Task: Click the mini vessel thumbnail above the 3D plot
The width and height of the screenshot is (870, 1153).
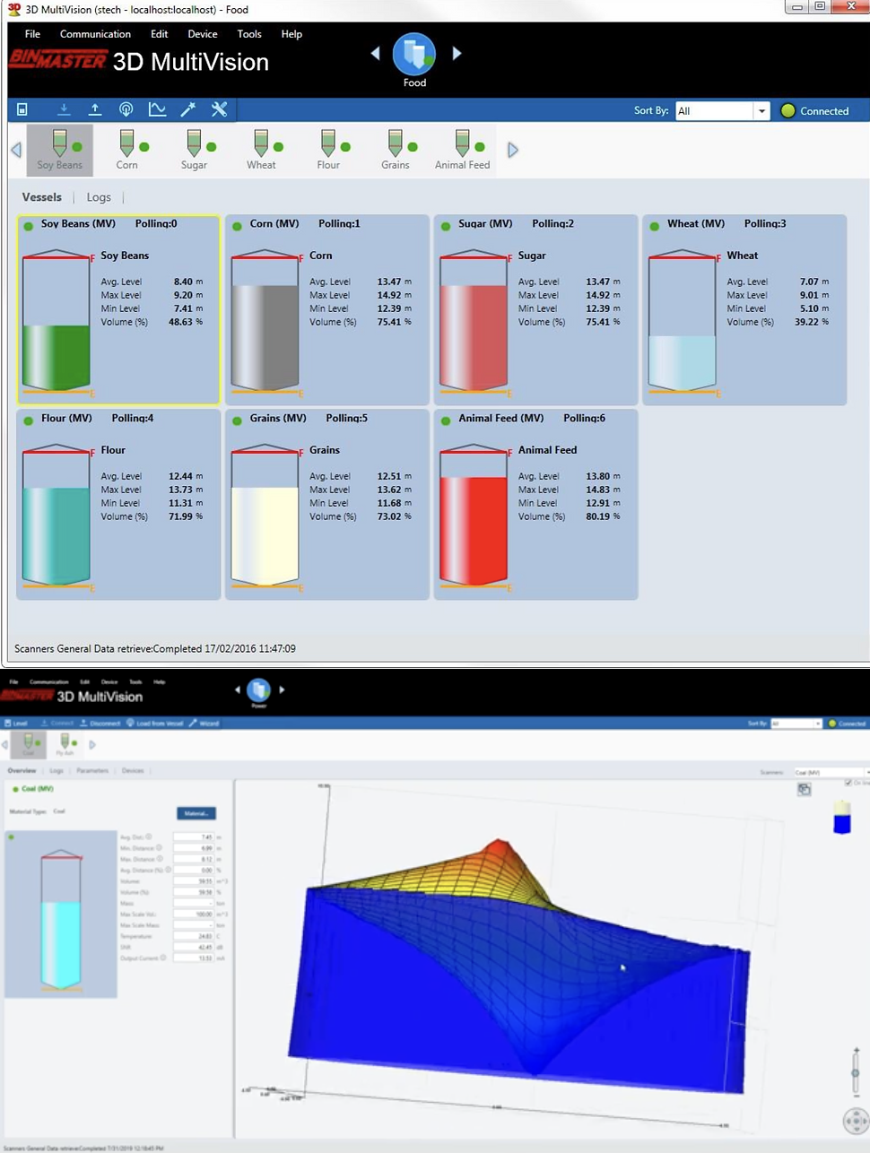Action: (x=842, y=817)
